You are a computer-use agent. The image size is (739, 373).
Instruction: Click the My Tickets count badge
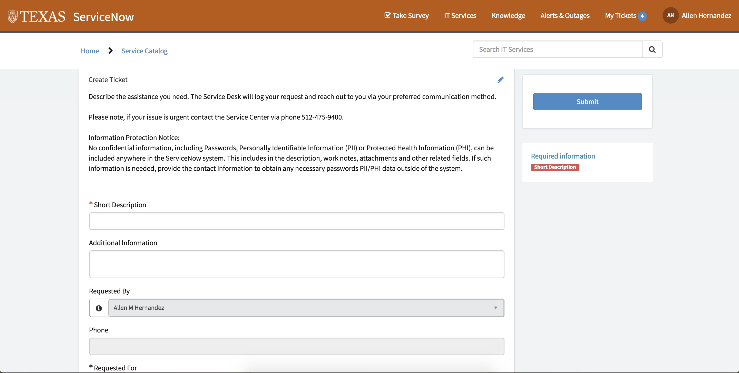pos(642,16)
